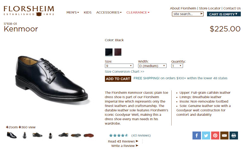Email this product page

tap(224, 136)
